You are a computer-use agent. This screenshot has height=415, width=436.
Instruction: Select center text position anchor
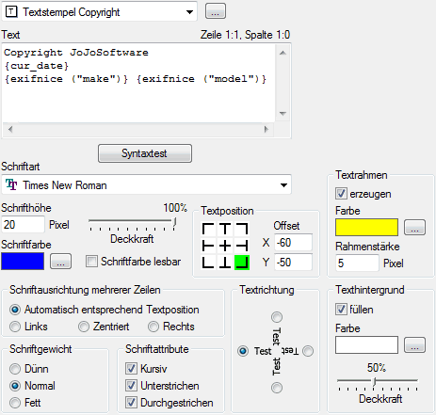click(x=225, y=246)
